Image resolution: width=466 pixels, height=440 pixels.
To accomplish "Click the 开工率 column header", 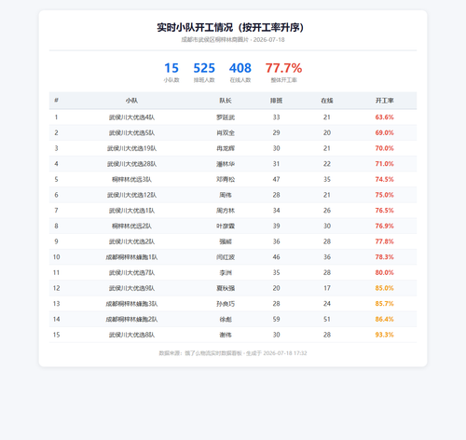I will (384, 101).
